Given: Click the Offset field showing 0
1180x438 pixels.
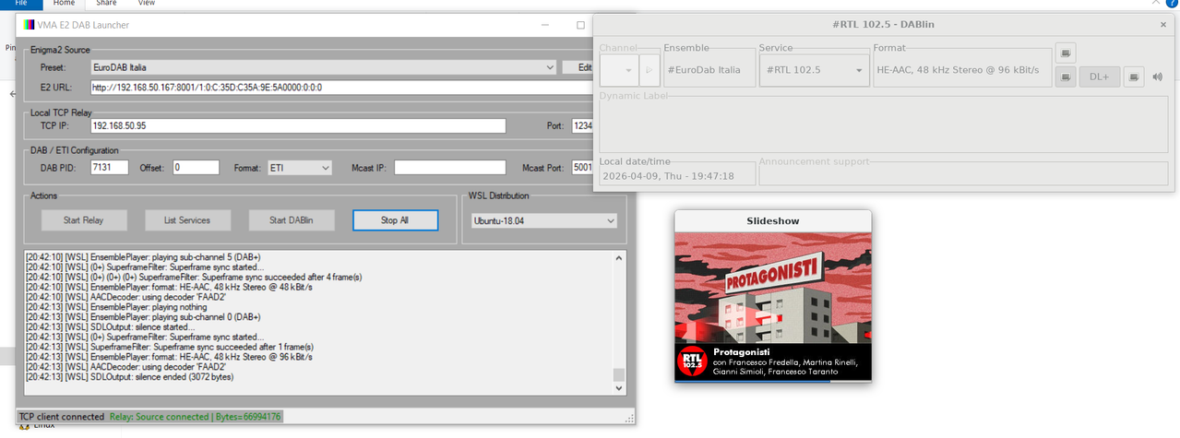Looking at the screenshot, I should pos(195,168).
